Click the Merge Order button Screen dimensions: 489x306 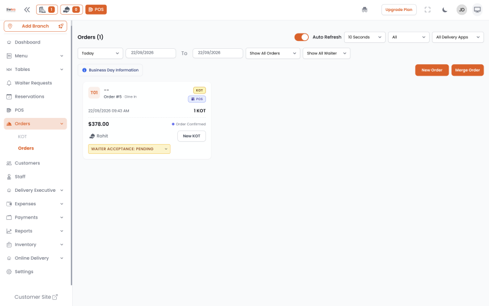coord(468,70)
